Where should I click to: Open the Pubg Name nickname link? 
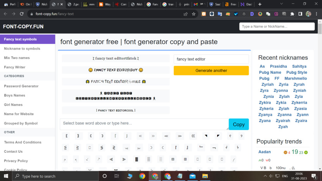click(270, 72)
